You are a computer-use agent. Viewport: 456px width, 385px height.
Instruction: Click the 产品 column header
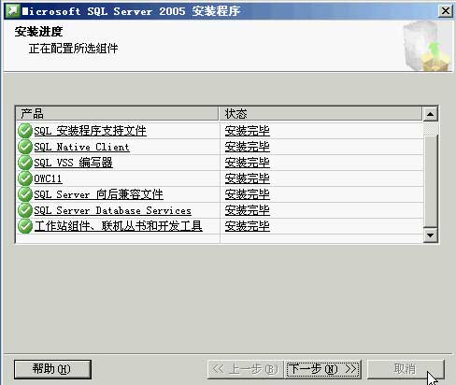coord(117,113)
